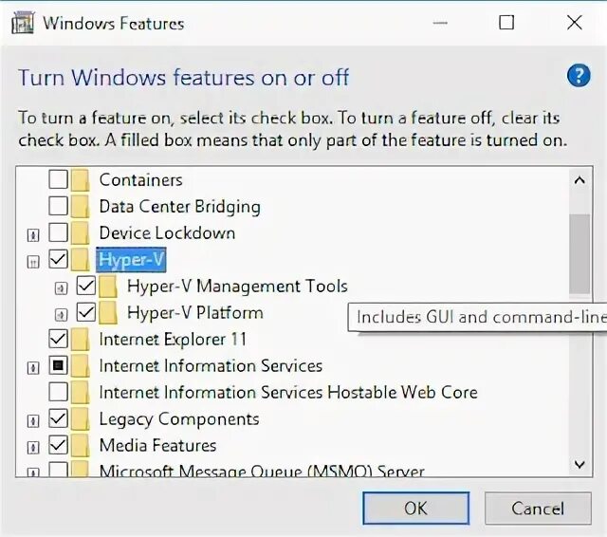
Task: Enable the Containers checkbox
Action: pos(58,179)
